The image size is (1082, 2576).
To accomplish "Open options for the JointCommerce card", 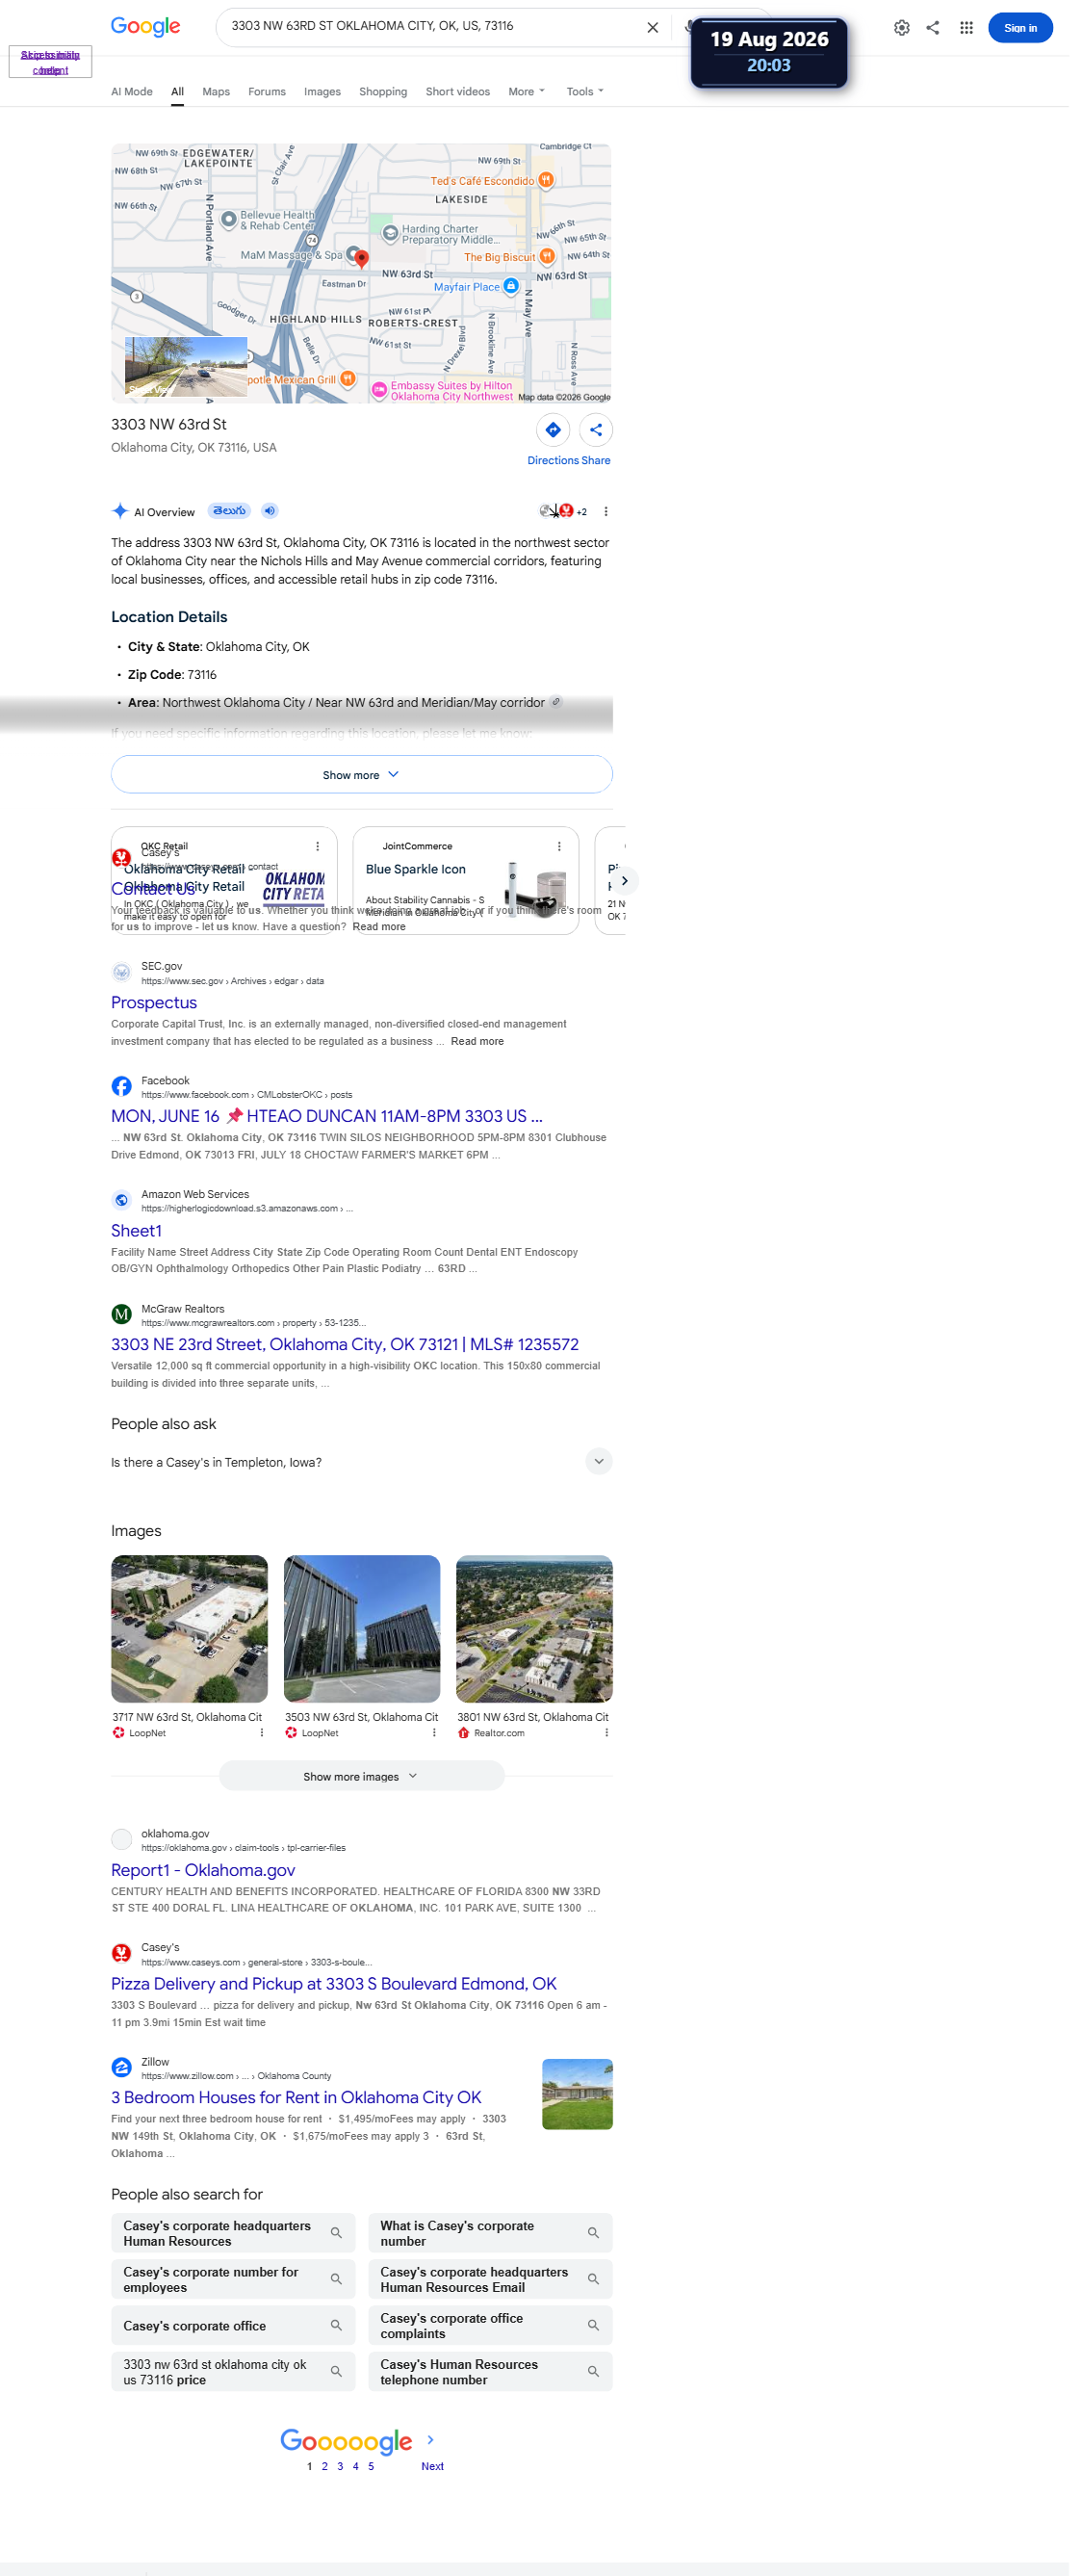I will click(559, 847).
